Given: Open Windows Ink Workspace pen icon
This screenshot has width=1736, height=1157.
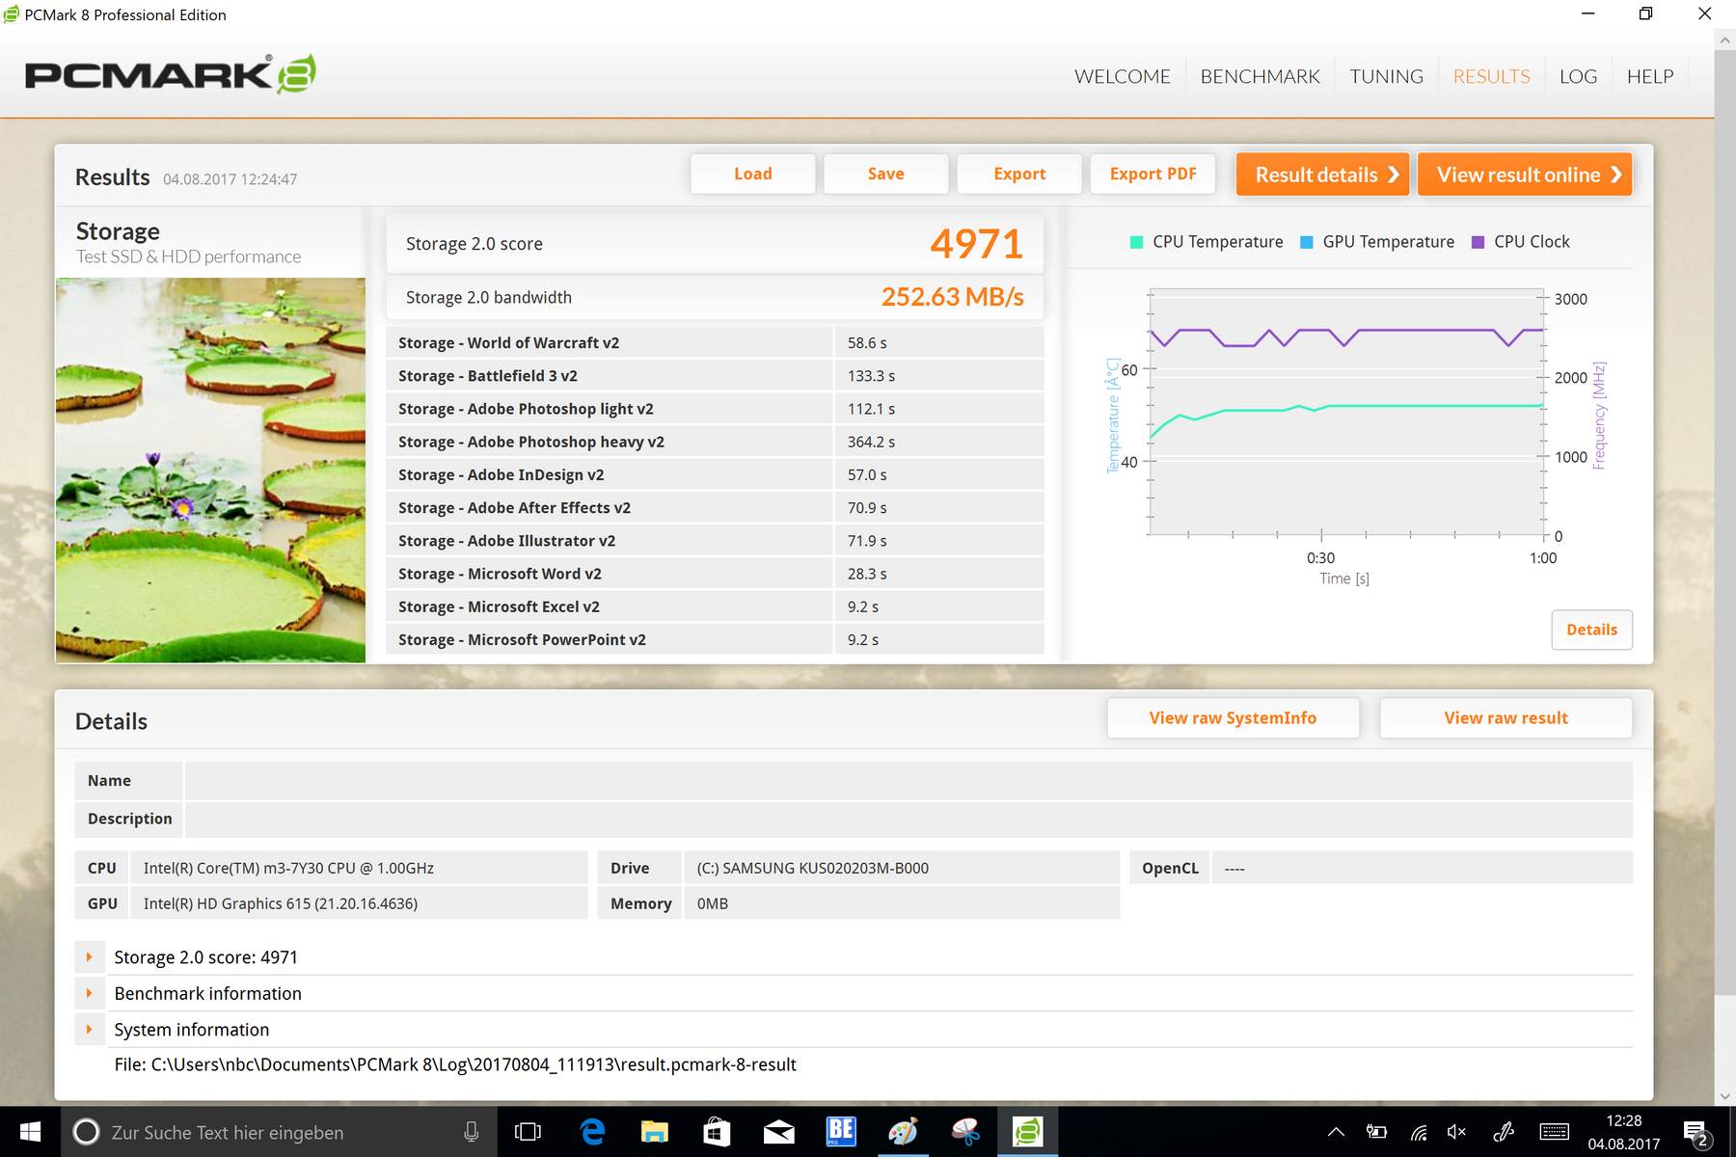Looking at the screenshot, I should (x=1504, y=1132).
